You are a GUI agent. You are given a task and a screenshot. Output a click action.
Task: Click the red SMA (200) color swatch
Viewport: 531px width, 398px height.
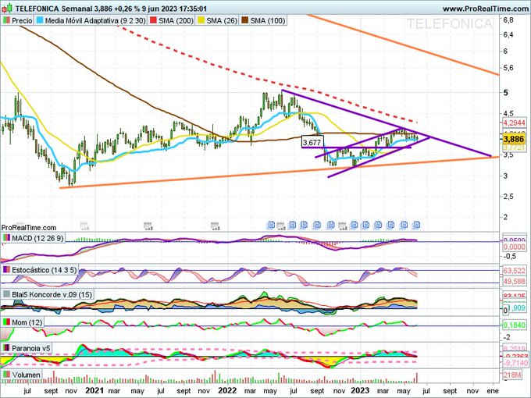(153, 20)
